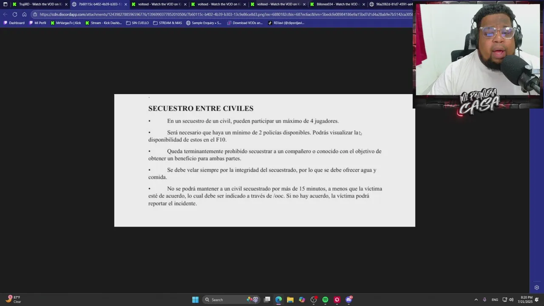Image resolution: width=544 pixels, height=306 pixels.
Task: Open network settings tray icon
Action: [504, 300]
